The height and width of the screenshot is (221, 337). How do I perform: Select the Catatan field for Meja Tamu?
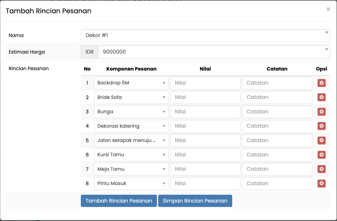pos(277,169)
